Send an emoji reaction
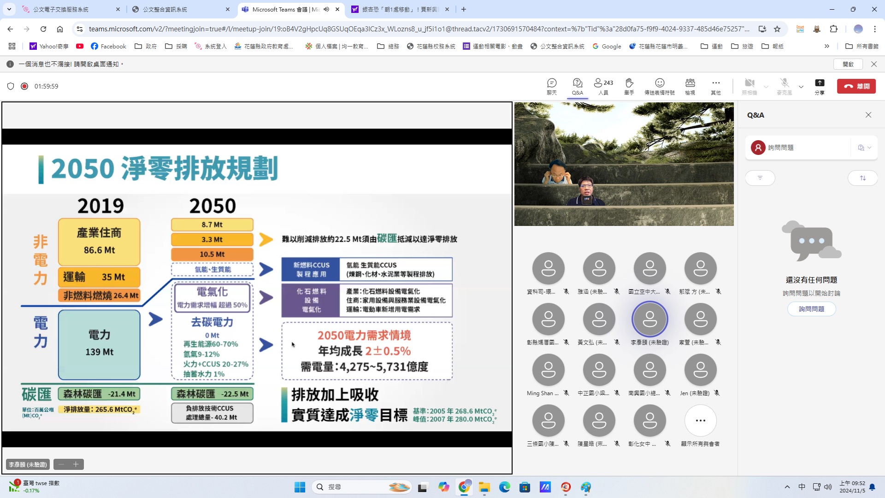This screenshot has height=498, width=885. 659,86
